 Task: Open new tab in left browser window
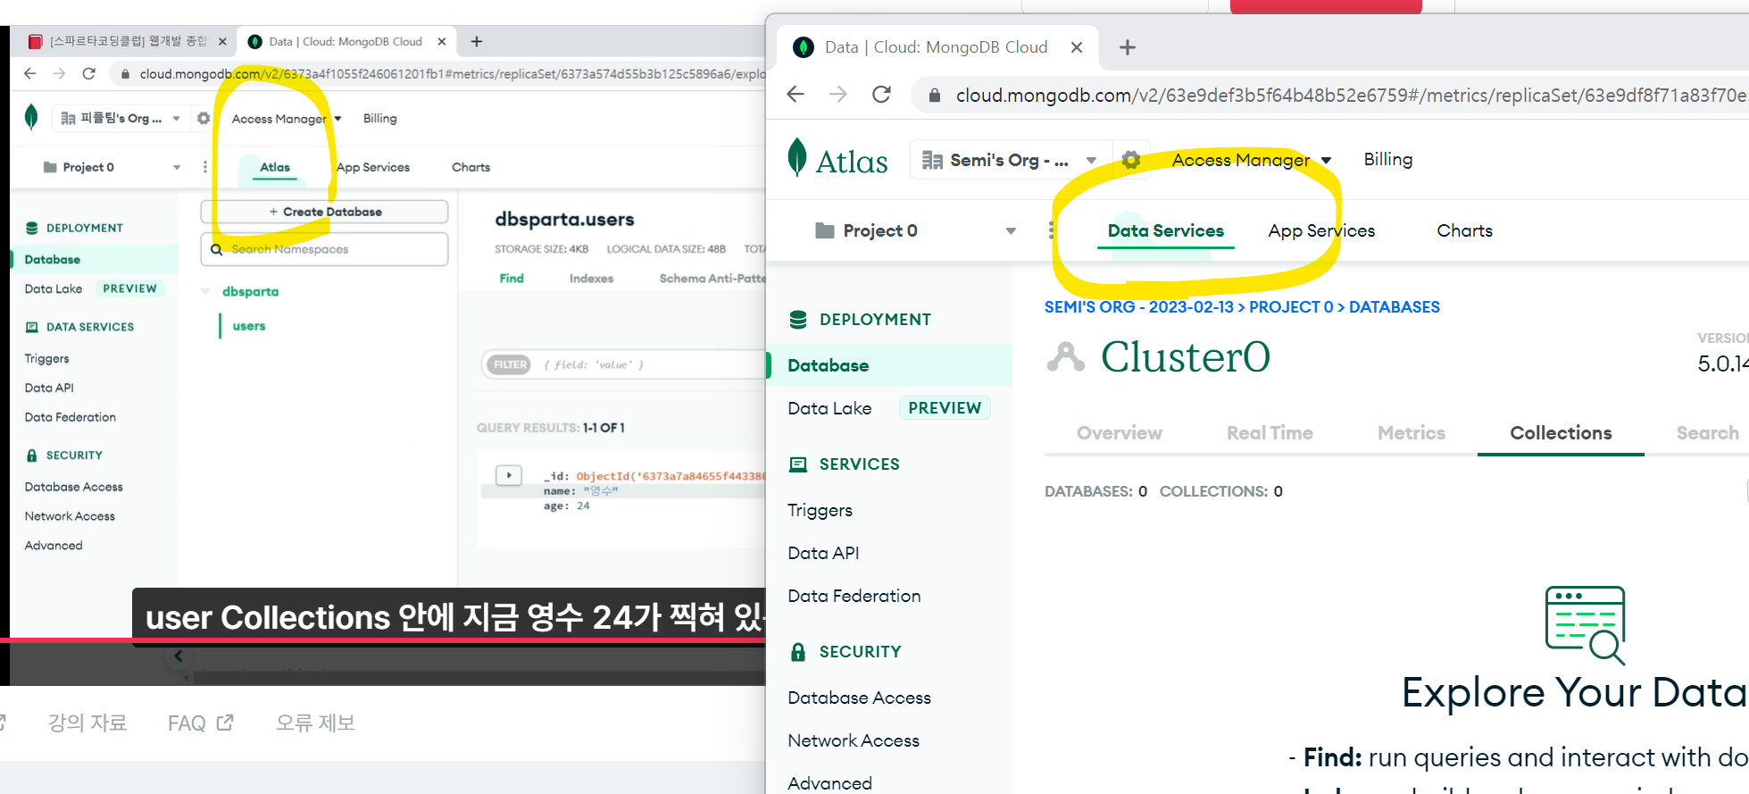[x=477, y=41]
